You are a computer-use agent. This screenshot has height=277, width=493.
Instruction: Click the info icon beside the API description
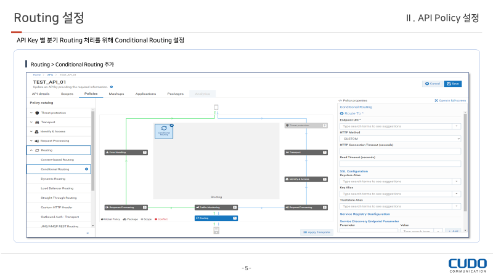tap(112, 87)
